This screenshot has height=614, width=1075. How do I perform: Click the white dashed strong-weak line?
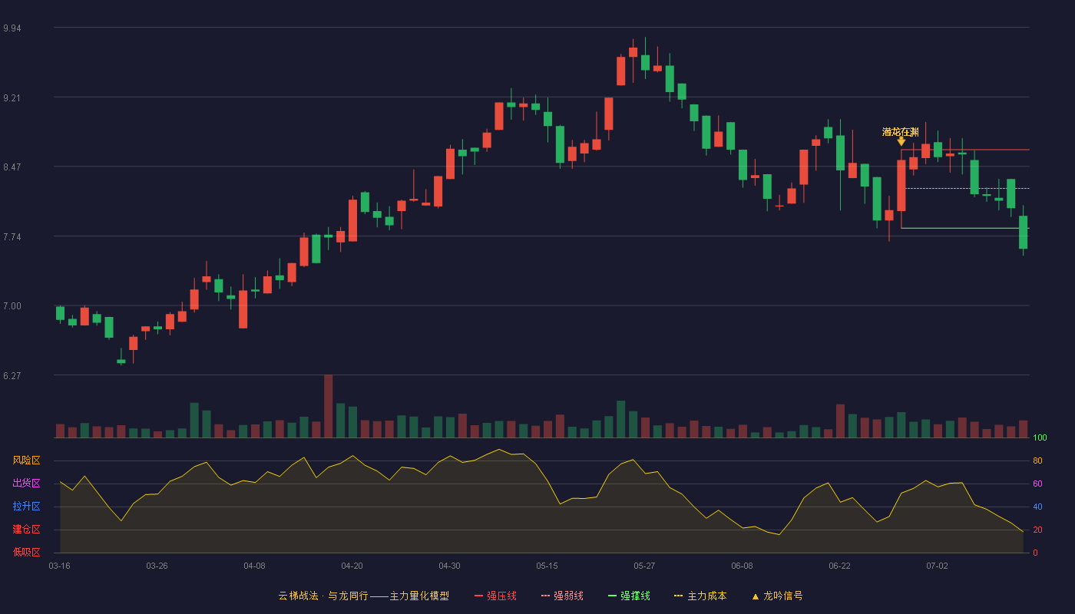(967, 188)
